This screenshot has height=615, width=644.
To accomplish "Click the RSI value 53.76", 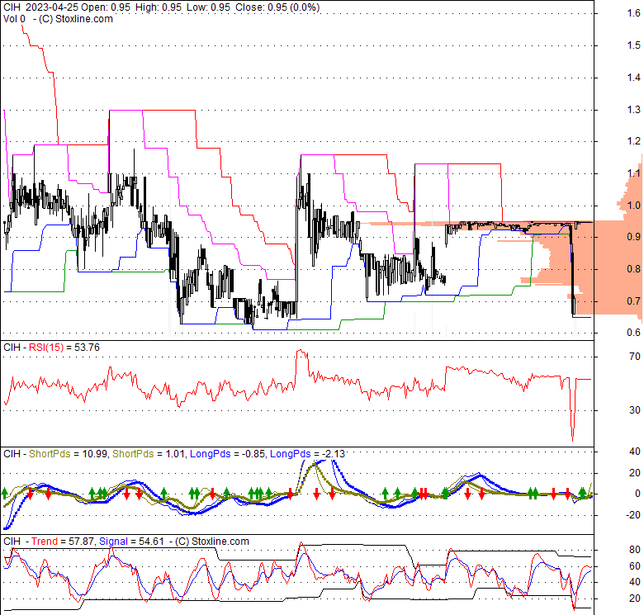I will (x=87, y=348).
